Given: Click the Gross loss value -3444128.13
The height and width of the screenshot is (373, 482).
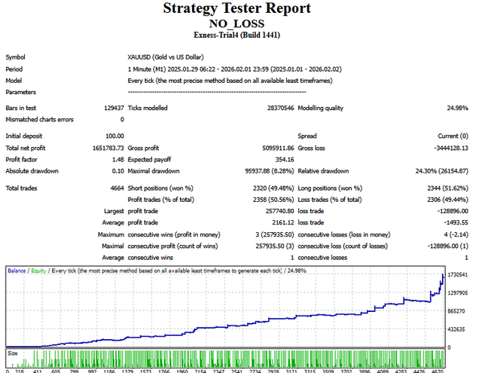Looking at the screenshot, I should [450, 149].
